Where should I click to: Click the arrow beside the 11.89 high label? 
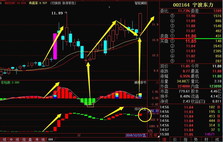click(66, 12)
